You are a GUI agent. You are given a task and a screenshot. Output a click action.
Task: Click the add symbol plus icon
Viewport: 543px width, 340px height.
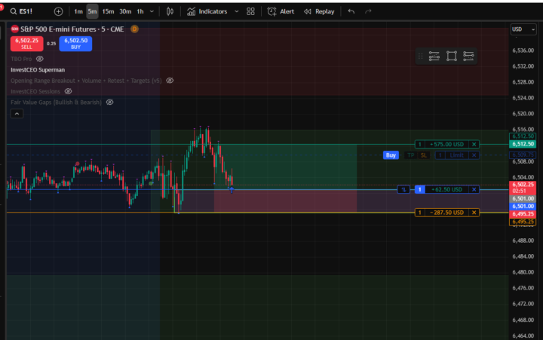pyautogui.click(x=58, y=11)
